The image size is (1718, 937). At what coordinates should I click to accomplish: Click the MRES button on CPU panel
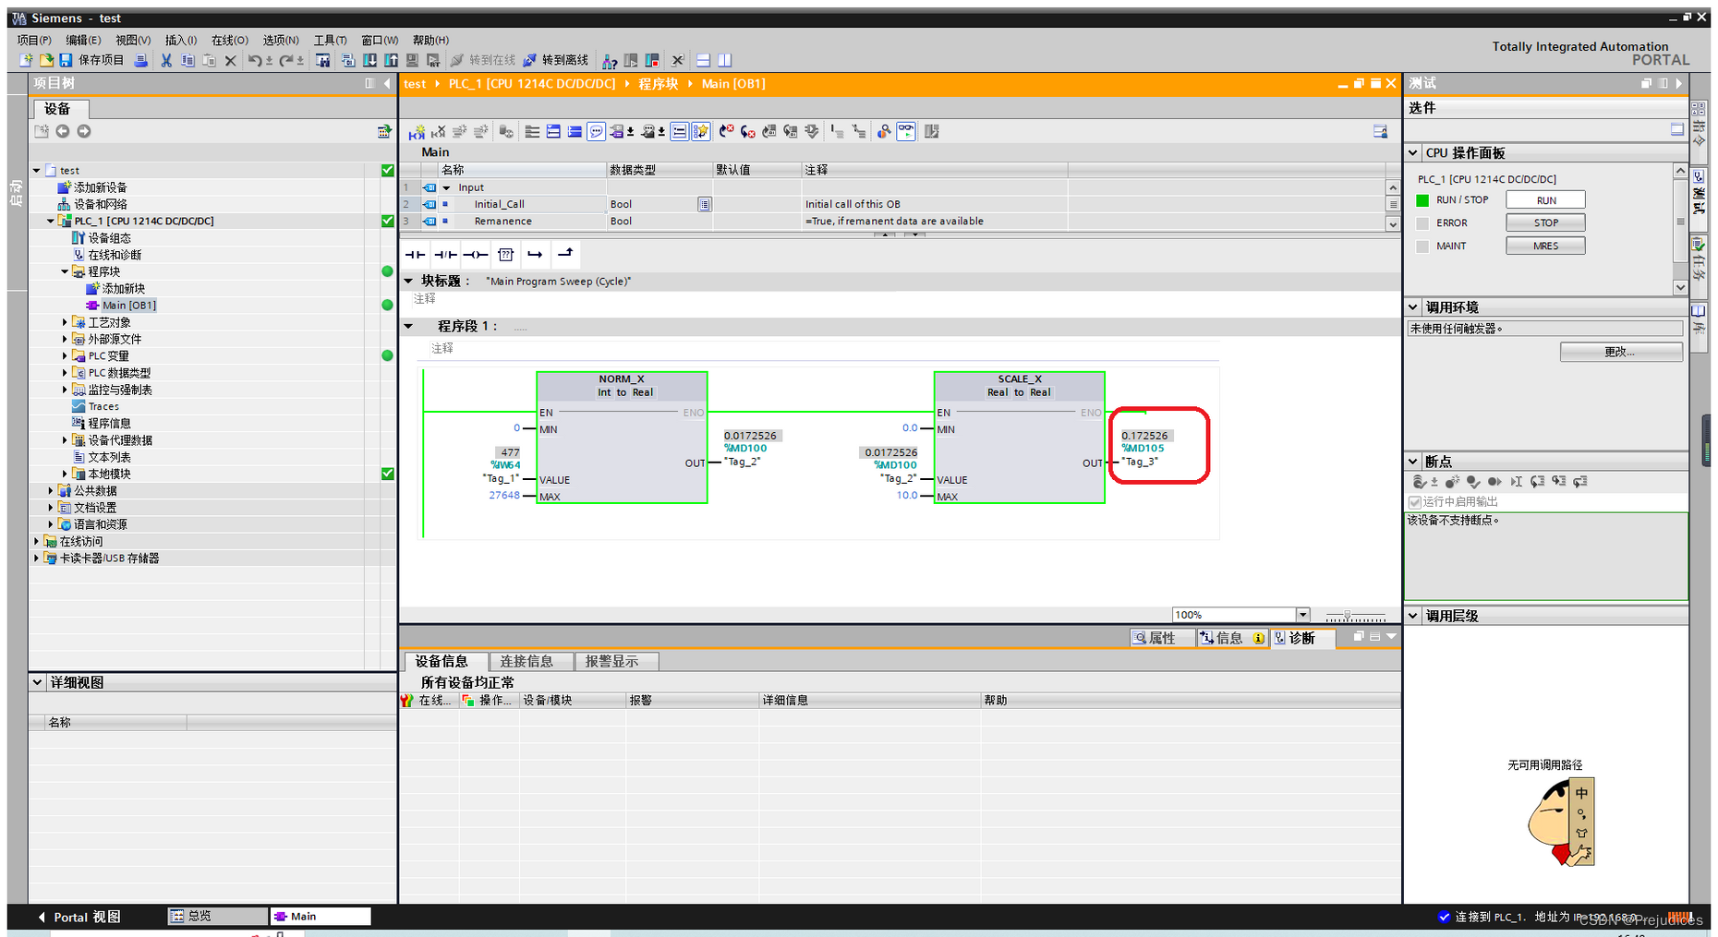[x=1545, y=246]
